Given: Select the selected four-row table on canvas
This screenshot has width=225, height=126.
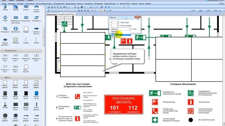Looking at the screenshot, I should coord(83,55).
